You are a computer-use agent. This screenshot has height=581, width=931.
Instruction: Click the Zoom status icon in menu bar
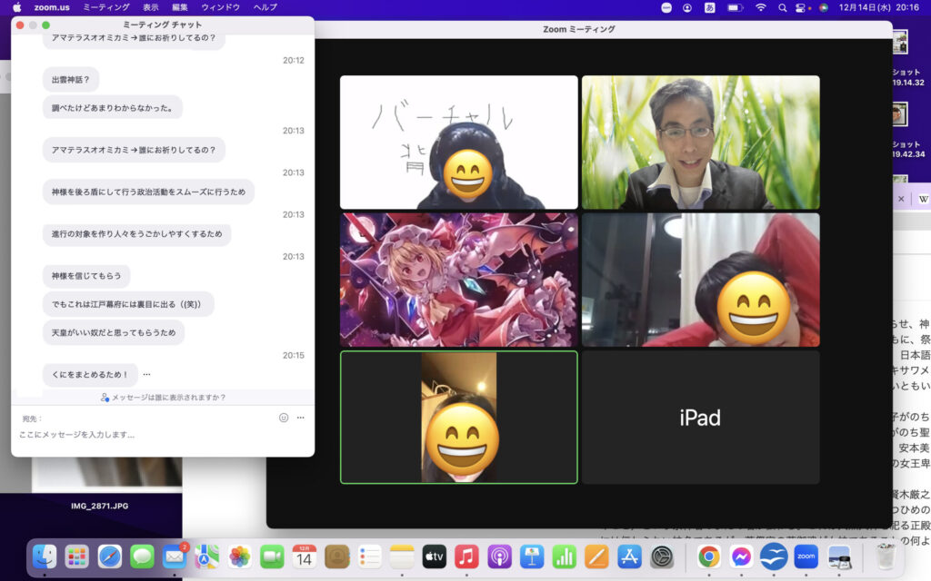666,7
